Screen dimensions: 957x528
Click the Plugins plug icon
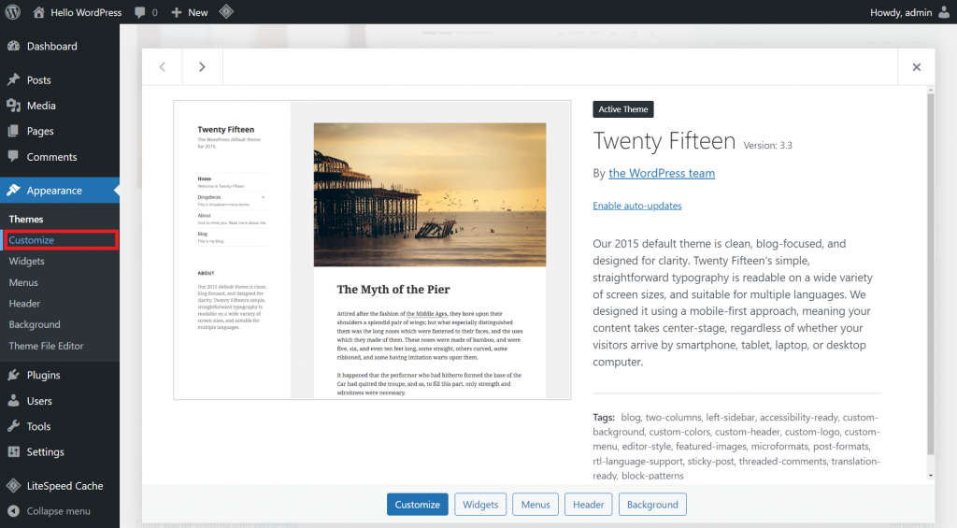[13, 375]
